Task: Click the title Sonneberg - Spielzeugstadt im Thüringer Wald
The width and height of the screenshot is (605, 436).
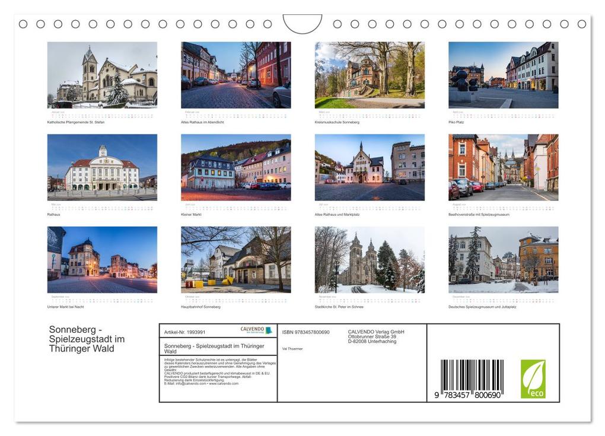Action: (86, 338)
